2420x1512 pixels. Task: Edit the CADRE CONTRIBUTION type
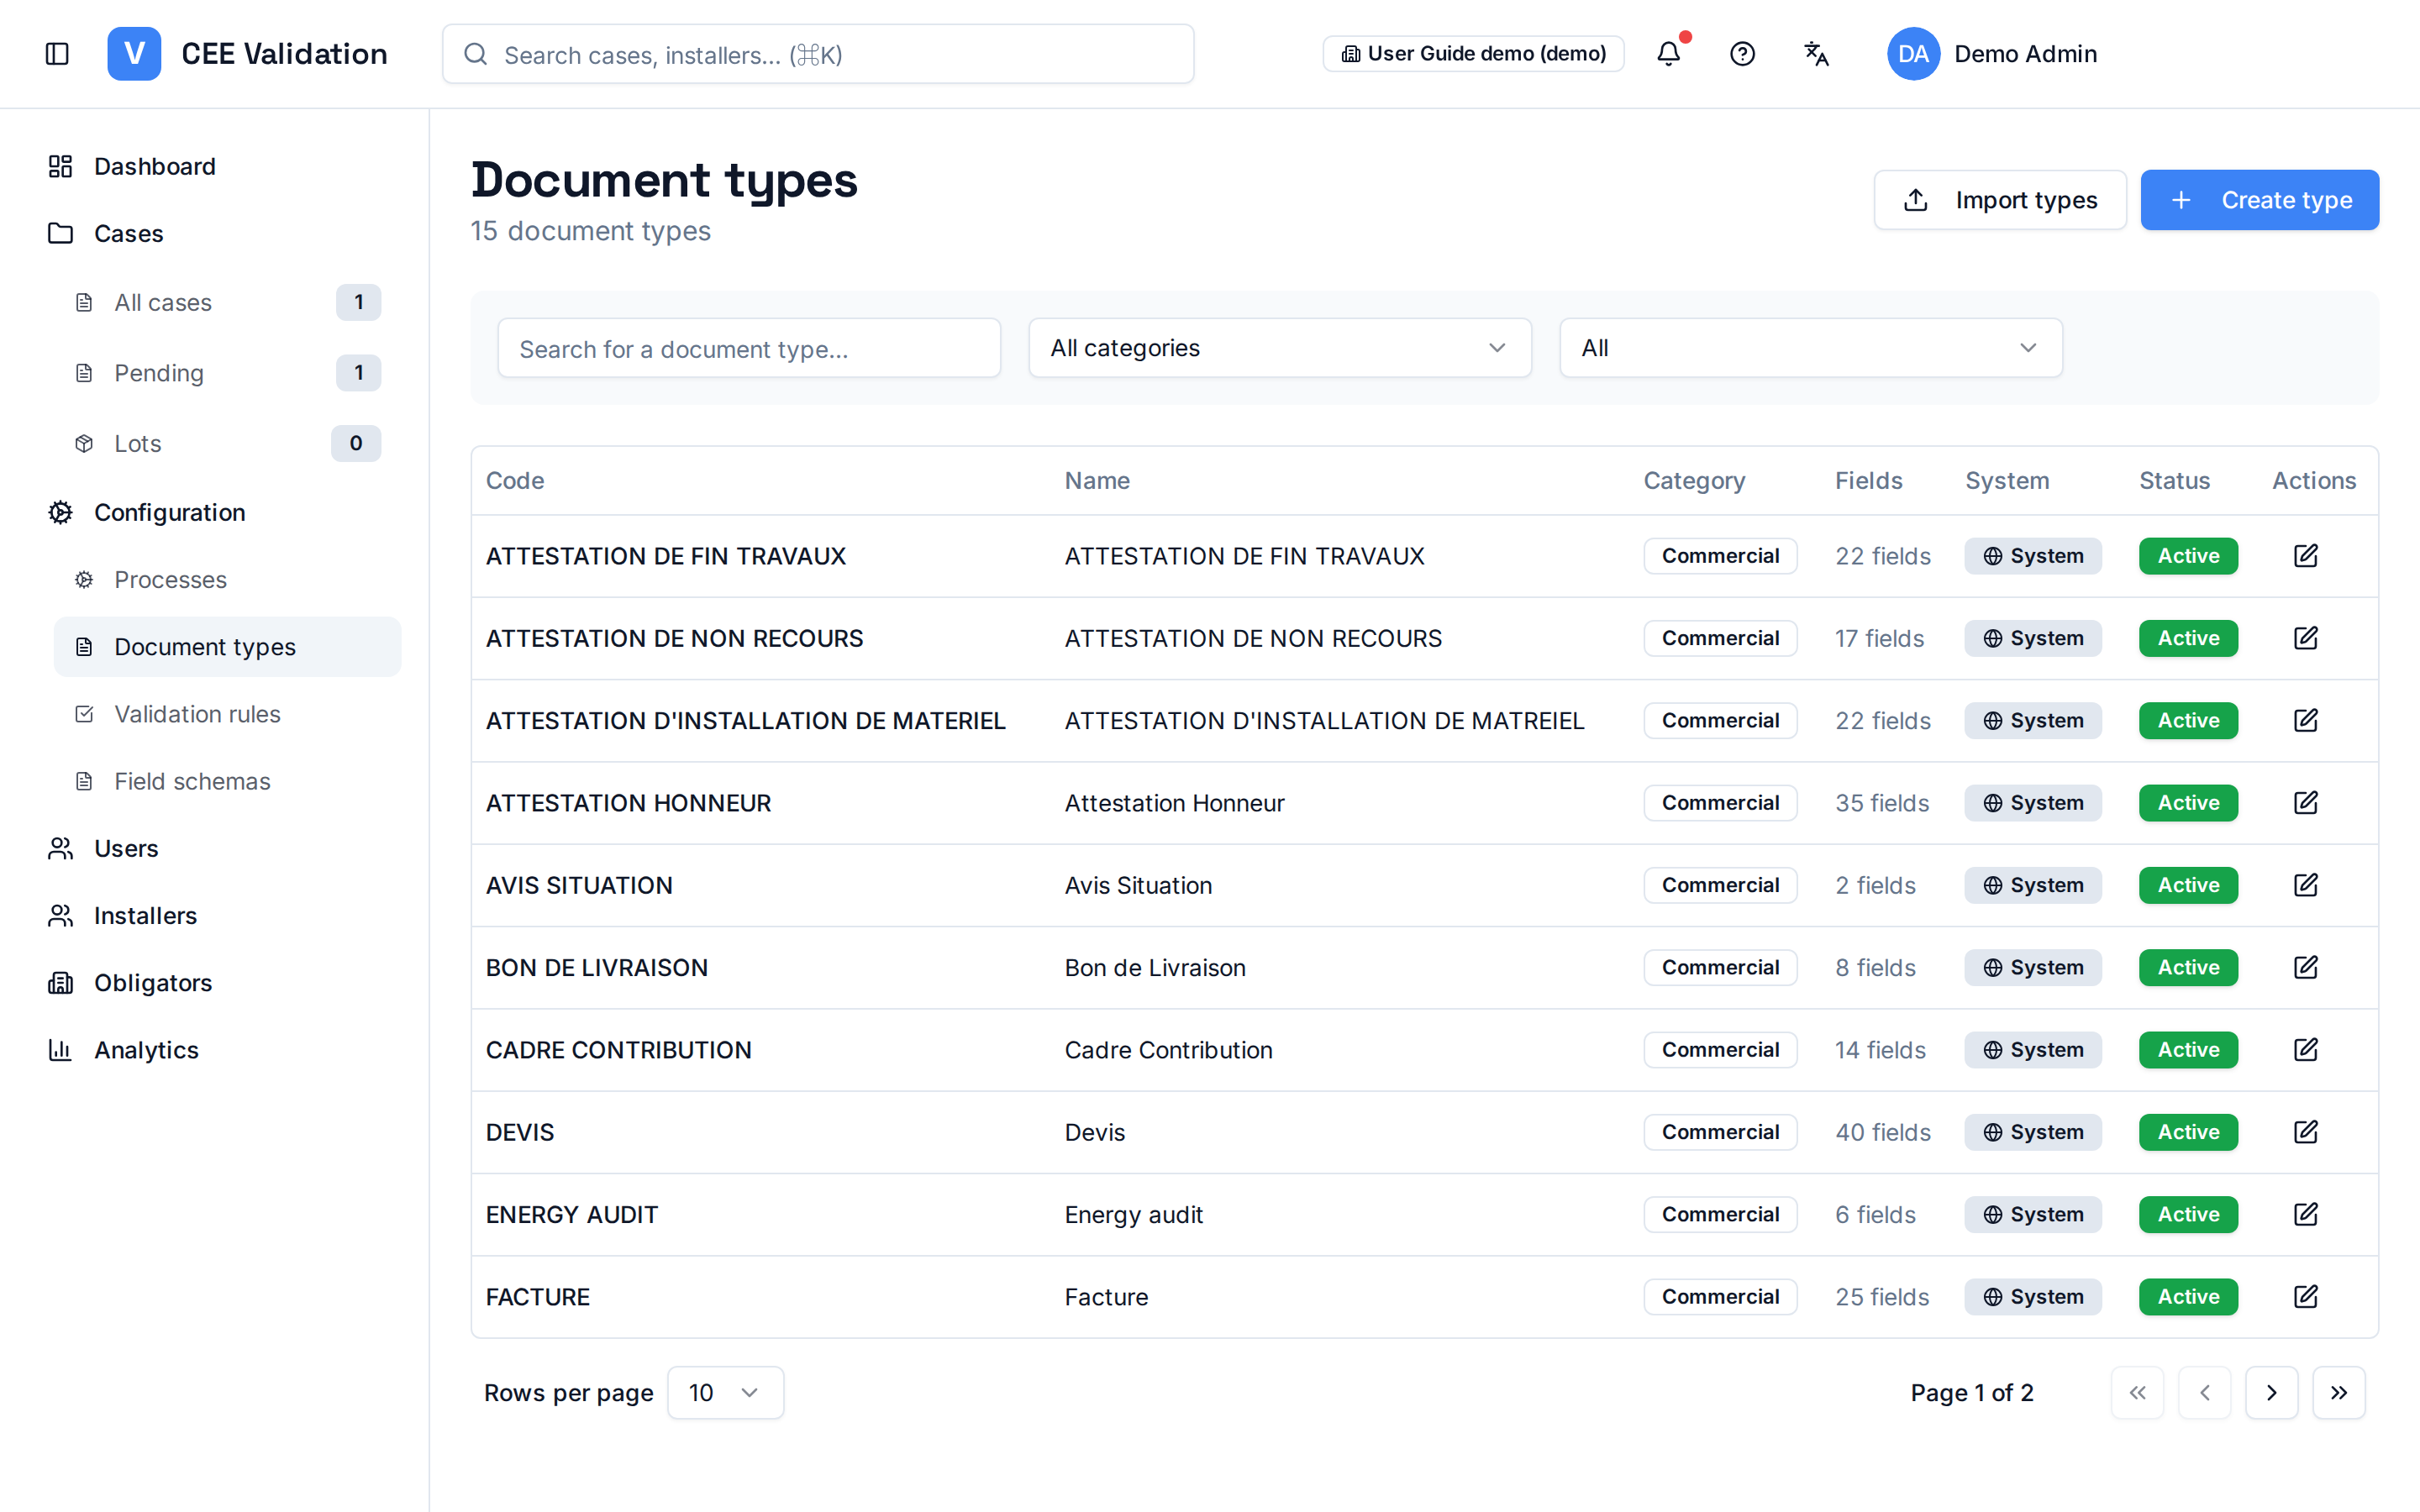pyautogui.click(x=2305, y=1050)
